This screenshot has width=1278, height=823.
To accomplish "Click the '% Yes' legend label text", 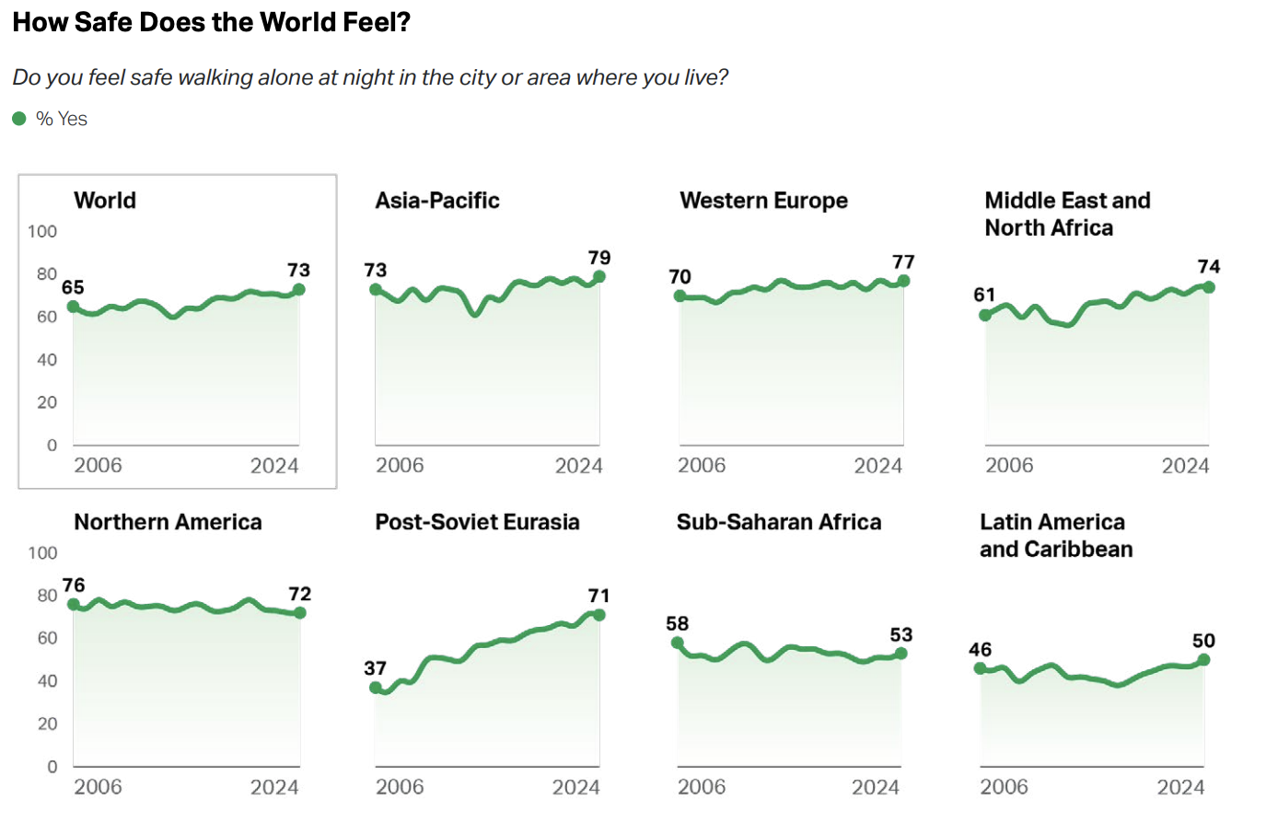I will pos(62,119).
